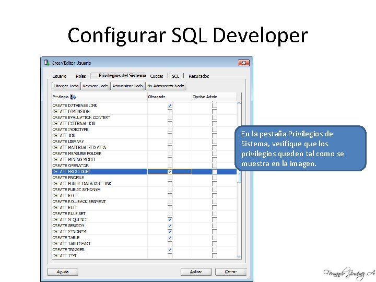Screen dimensions: 376x282
Task: Click the Revocar Todo button
Action: [x=95, y=86]
